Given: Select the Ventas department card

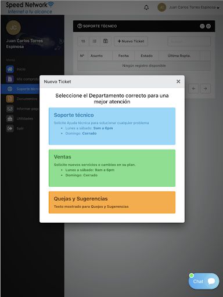Looking at the screenshot, I should (112, 168).
